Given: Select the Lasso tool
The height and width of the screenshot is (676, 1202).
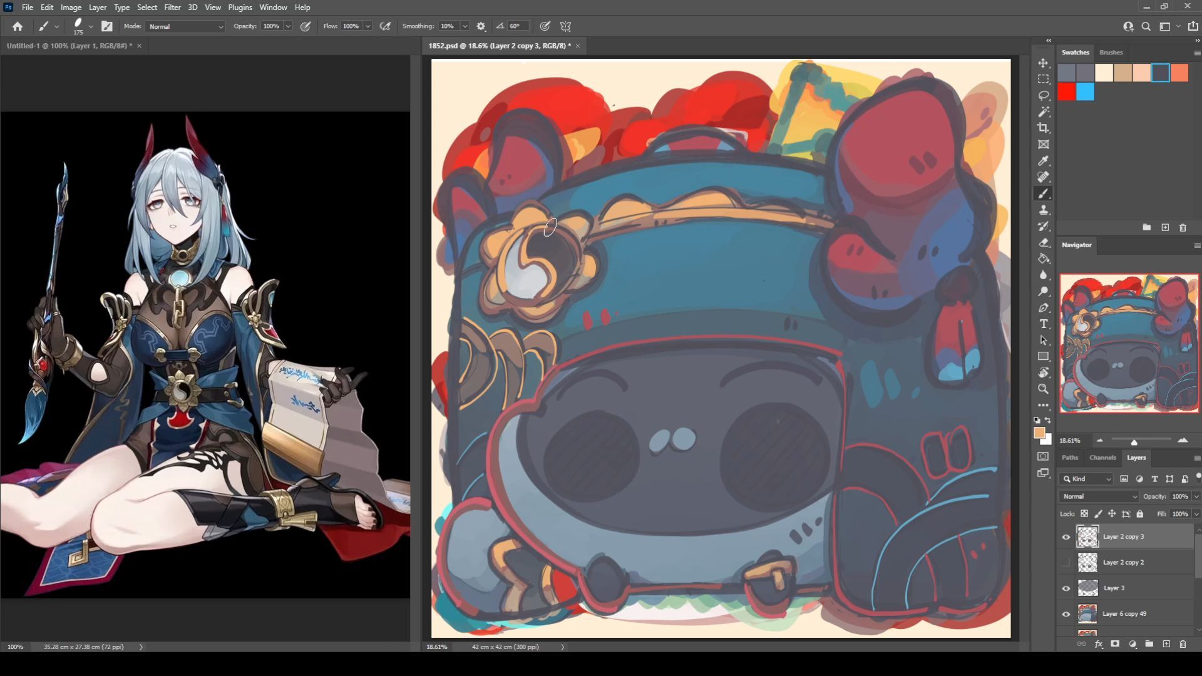Looking at the screenshot, I should tap(1043, 96).
